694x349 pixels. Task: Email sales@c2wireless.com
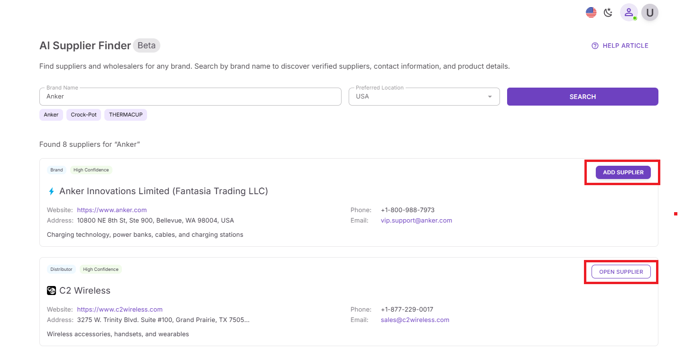pos(415,320)
